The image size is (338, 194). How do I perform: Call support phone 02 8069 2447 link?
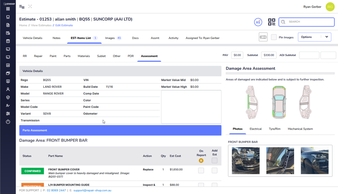(x=56, y=190)
